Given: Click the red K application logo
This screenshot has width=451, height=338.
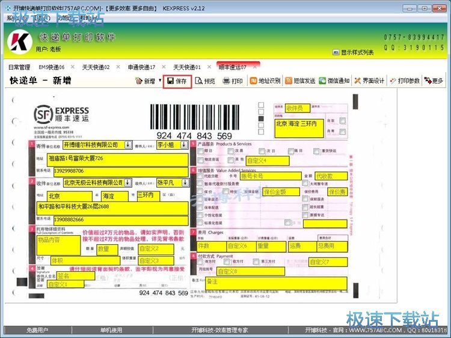Looking at the screenshot, I should tap(20, 42).
